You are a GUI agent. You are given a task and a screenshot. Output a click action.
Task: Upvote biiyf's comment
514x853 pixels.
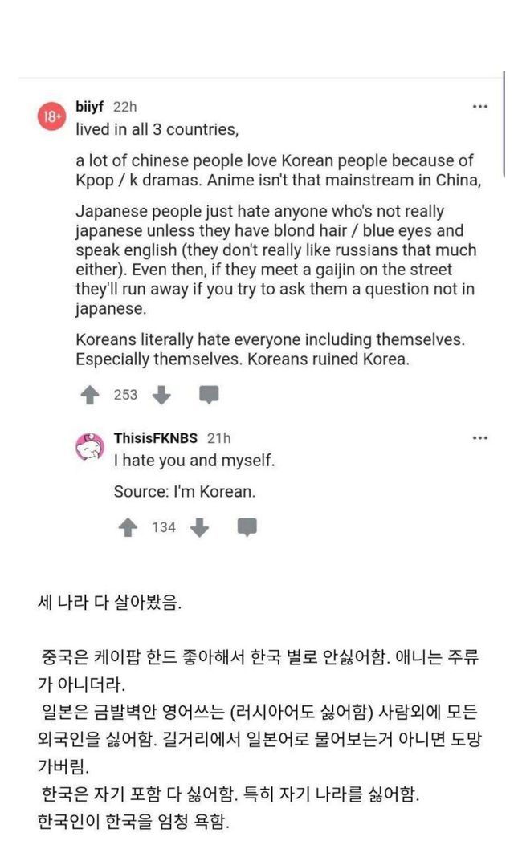pos(90,395)
